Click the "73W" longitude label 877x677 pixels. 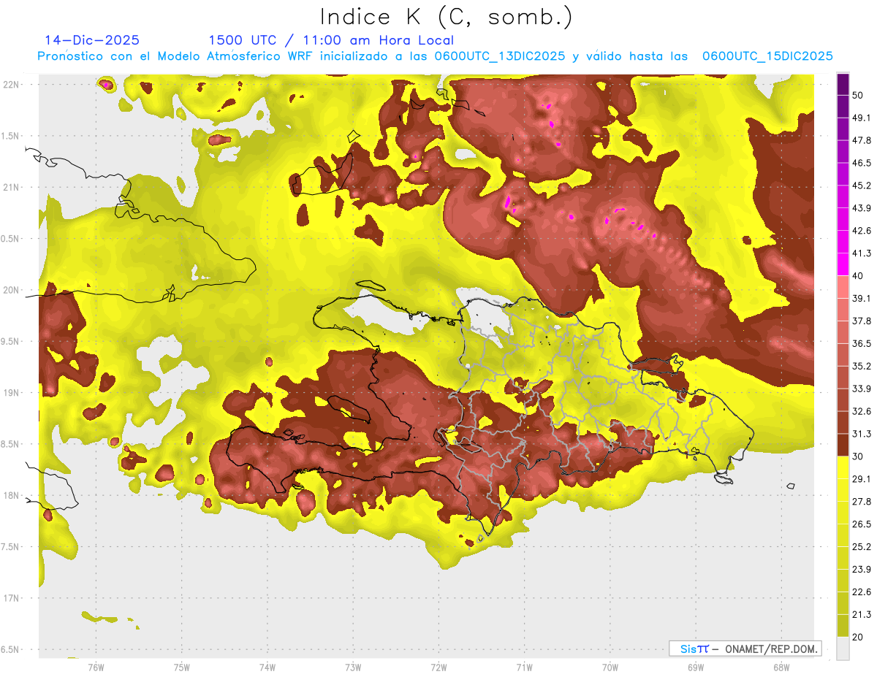pyautogui.click(x=353, y=668)
